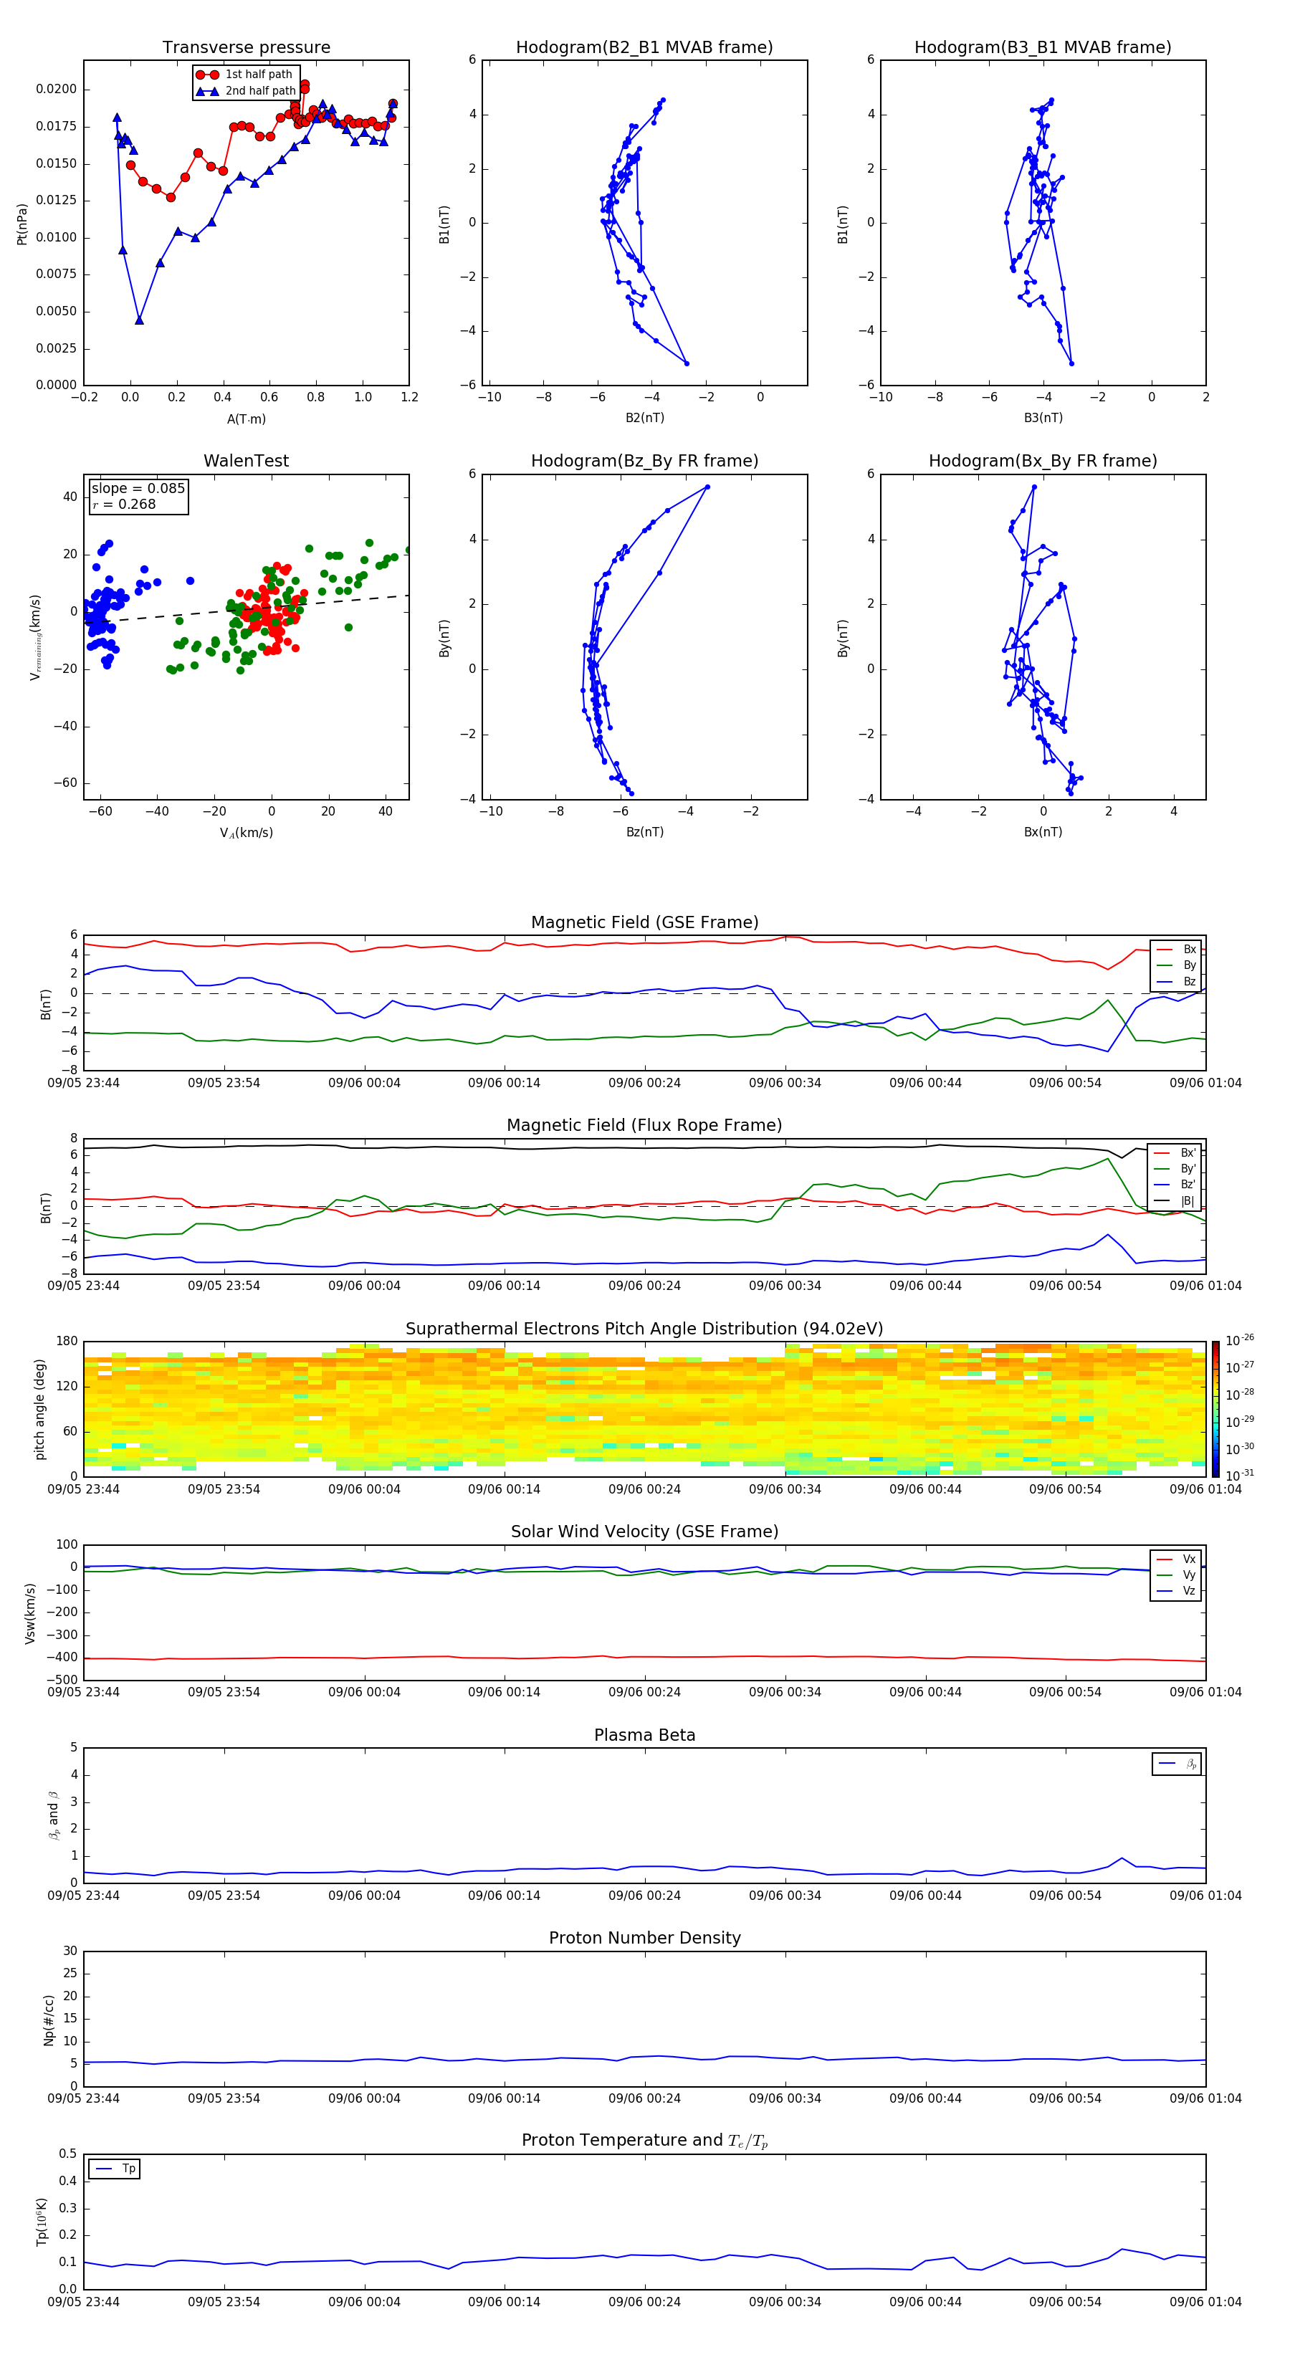Click the "Hodogram(Bx_By FR frame)" title

click(1043, 461)
